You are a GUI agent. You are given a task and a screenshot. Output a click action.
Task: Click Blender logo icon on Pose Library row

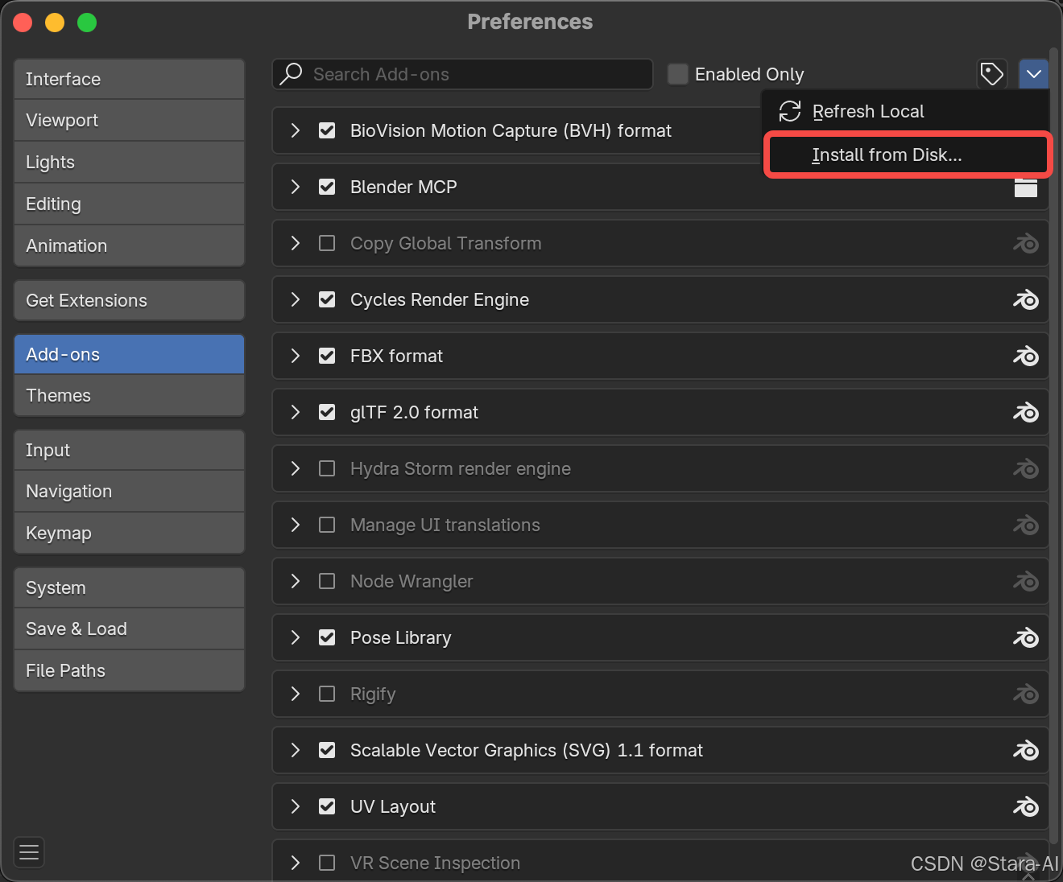pyautogui.click(x=1026, y=637)
